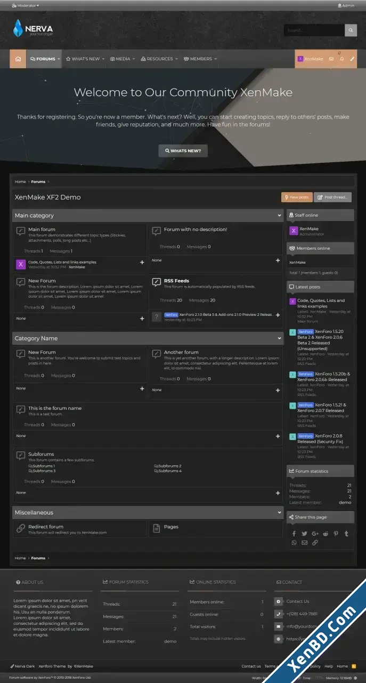Click the Whats New? banner button
Image resolution: width=366 pixels, height=683 pixels.
click(183, 150)
